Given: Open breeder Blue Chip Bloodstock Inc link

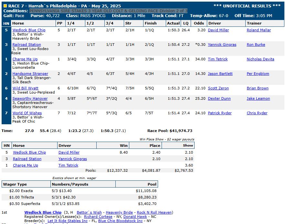Looking at the screenshot, I should [x=120, y=221].
